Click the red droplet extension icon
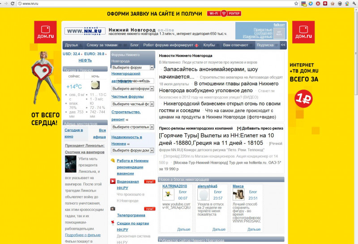358x244 pixels. pyautogui.click(x=318, y=4)
